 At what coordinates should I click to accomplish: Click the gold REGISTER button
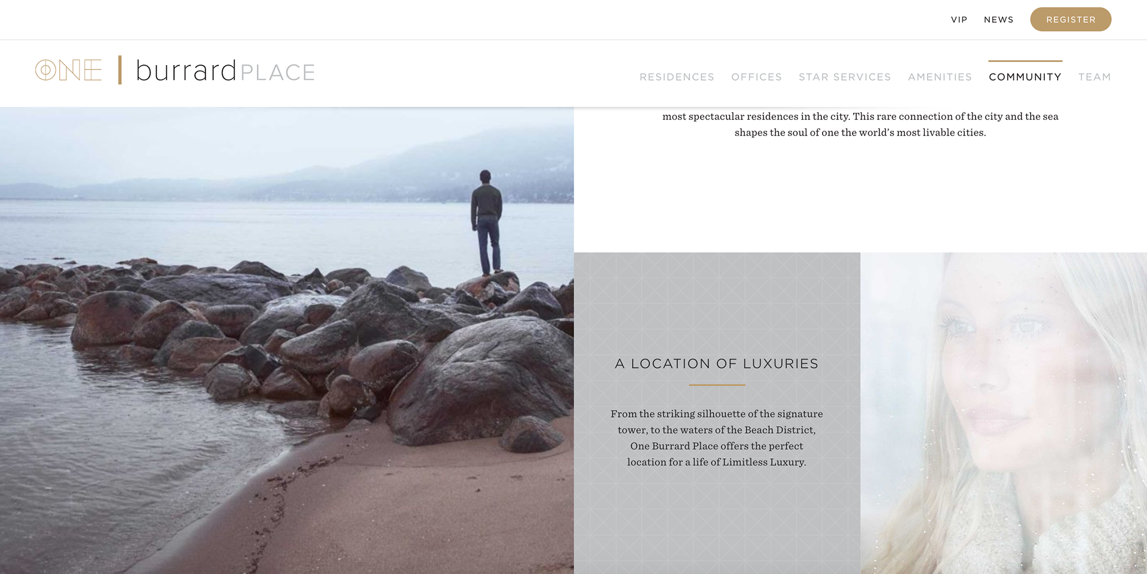pos(1071,20)
